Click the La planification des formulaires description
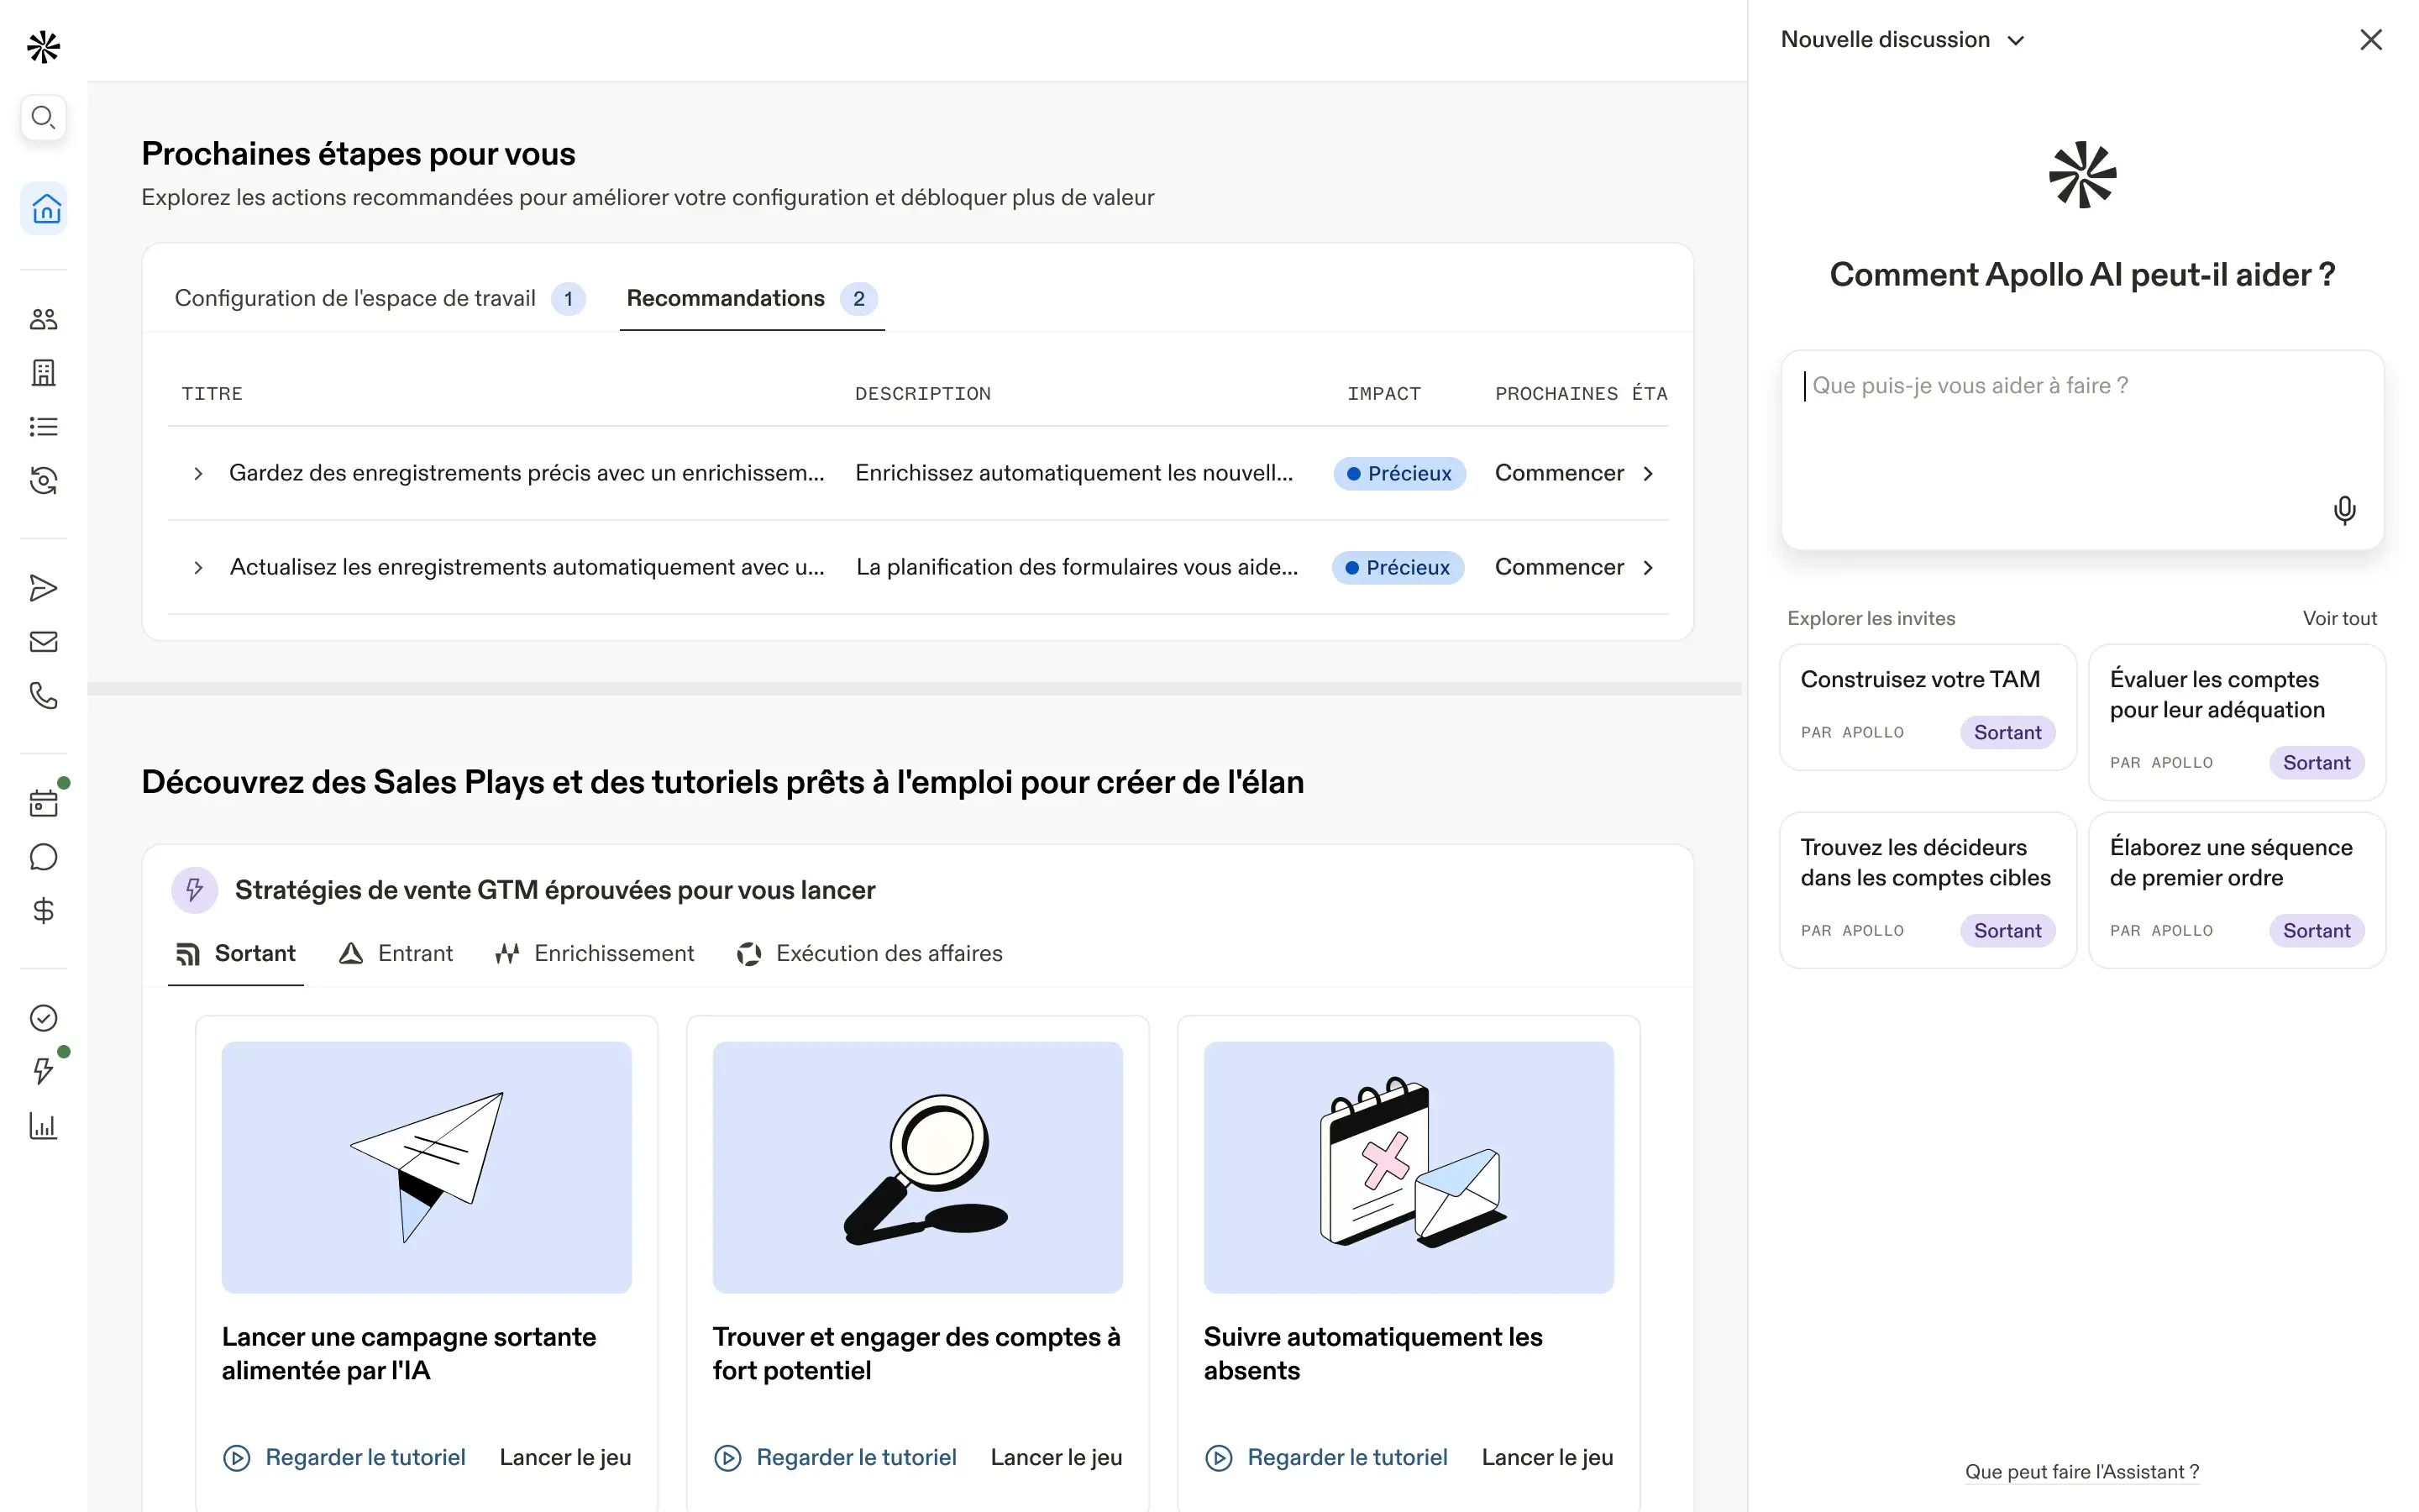 pos(1077,568)
